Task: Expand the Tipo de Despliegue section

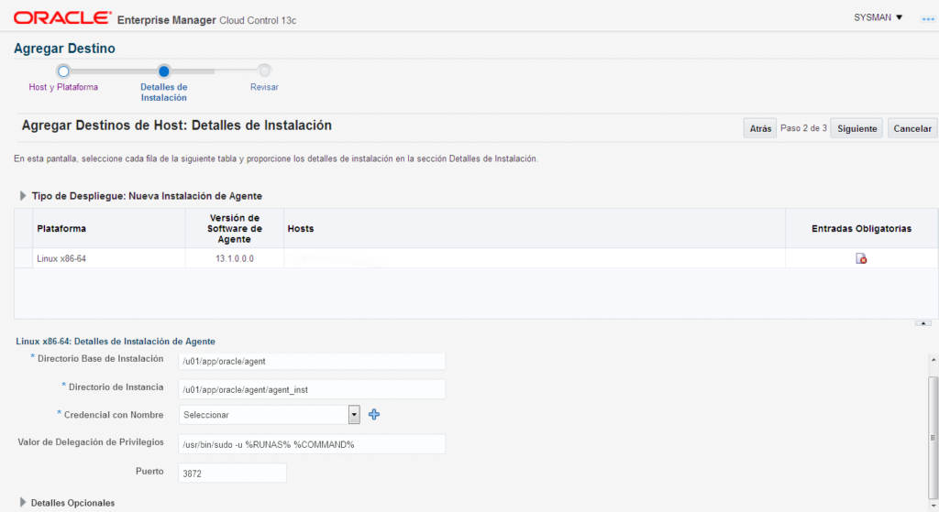Action: [x=23, y=196]
